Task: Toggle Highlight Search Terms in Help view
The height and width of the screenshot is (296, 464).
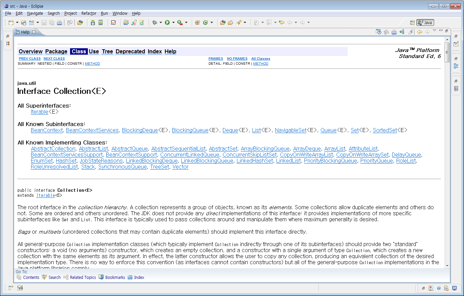Action: pyautogui.click(x=410, y=32)
